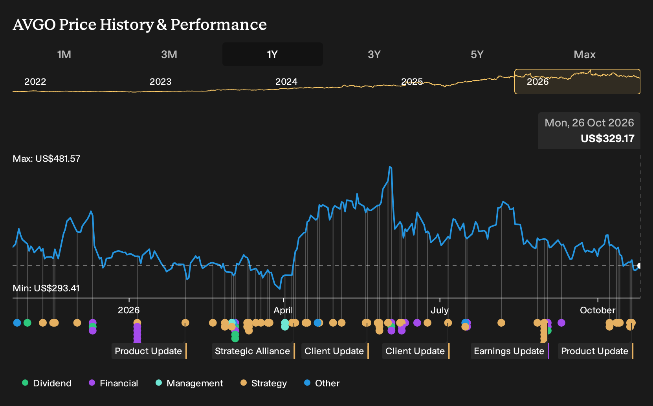653x406 pixels.
Task: Click the Min: US$293.41 label
Action: 46,288
